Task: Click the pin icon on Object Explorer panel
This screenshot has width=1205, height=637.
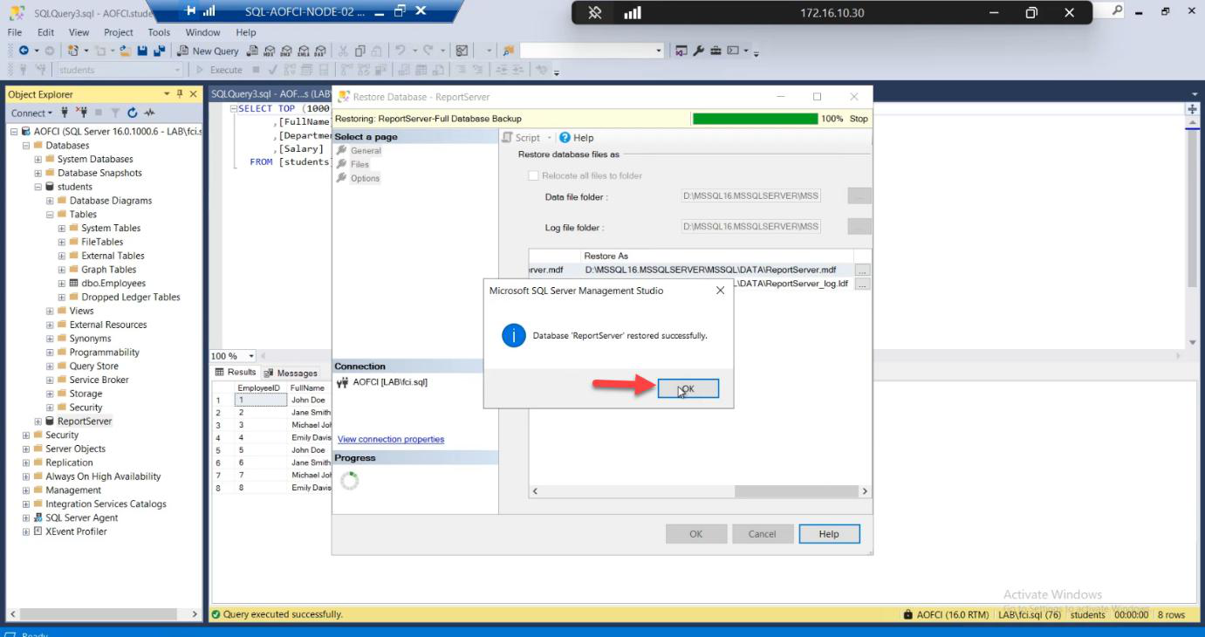Action: [x=180, y=93]
